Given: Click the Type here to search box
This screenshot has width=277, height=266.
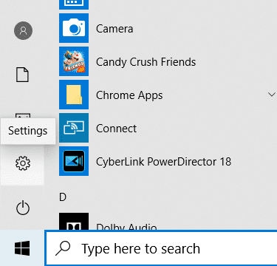Looking at the screenshot, I should click(x=161, y=248).
